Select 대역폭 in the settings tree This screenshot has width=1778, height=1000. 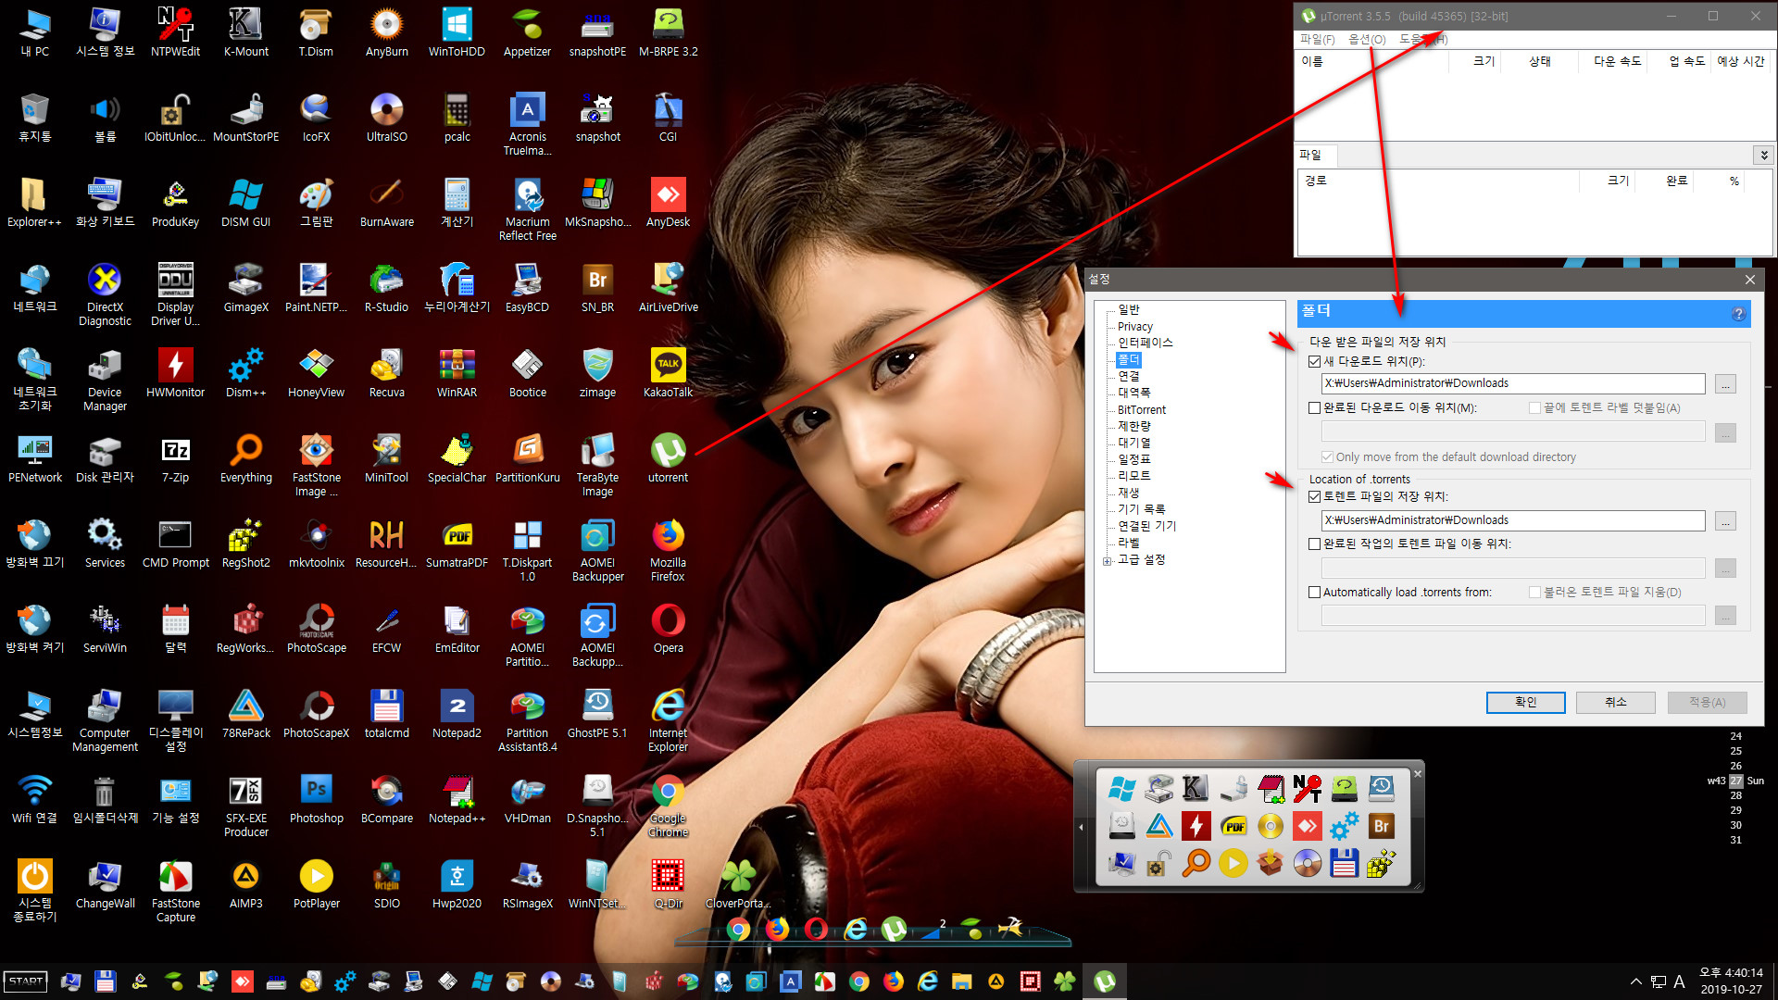point(1133,393)
